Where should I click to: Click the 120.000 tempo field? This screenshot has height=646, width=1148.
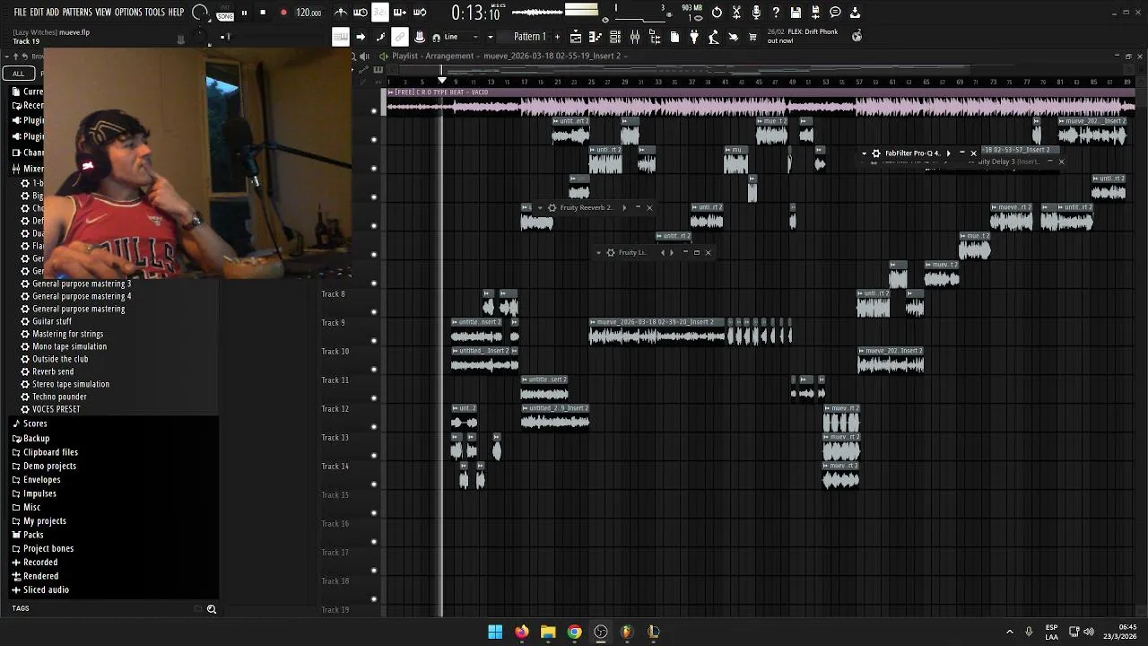tap(309, 13)
